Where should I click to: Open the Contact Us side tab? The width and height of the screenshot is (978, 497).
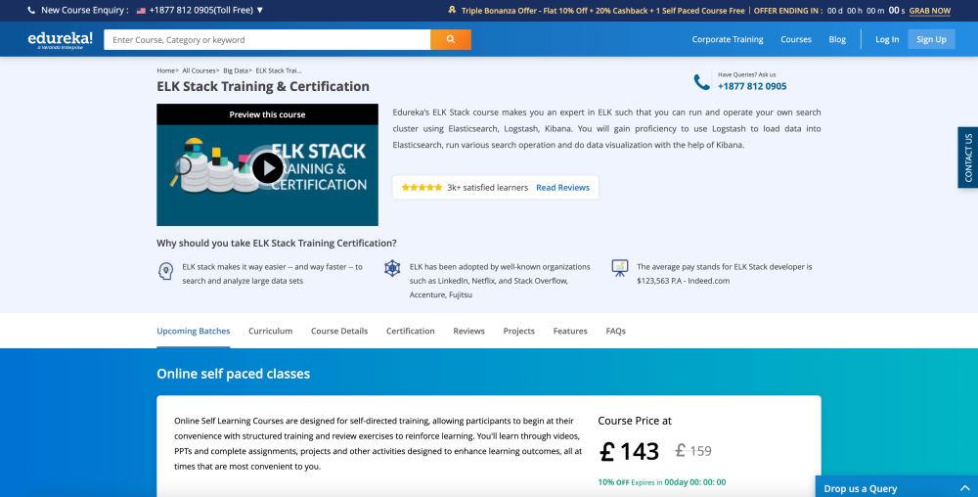coord(967,158)
